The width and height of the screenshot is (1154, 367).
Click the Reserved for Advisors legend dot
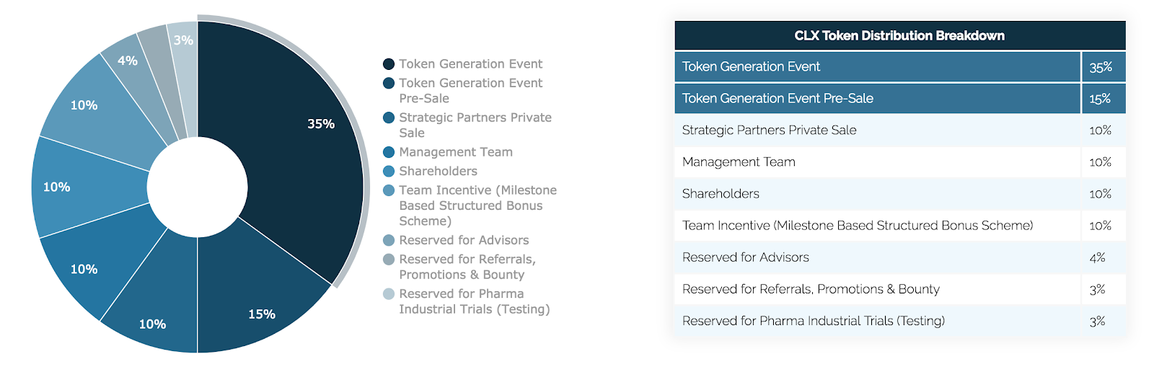[x=389, y=240]
